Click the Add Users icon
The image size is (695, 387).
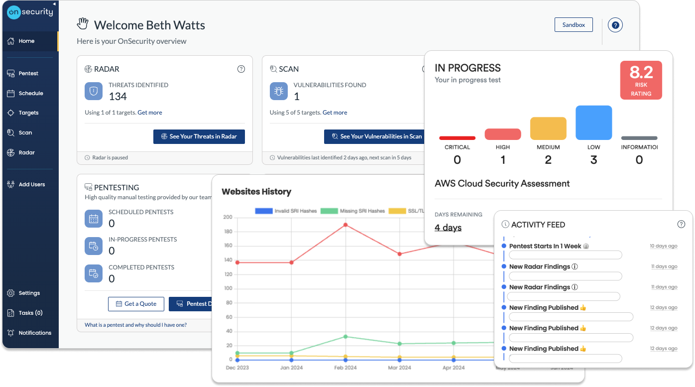(x=10, y=184)
